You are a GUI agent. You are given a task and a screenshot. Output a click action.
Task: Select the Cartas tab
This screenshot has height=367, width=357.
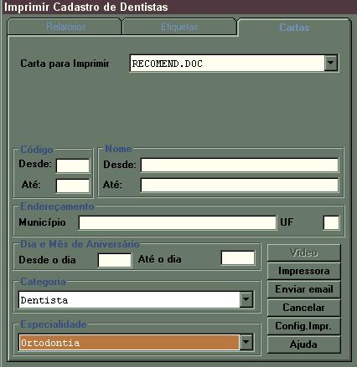click(294, 28)
